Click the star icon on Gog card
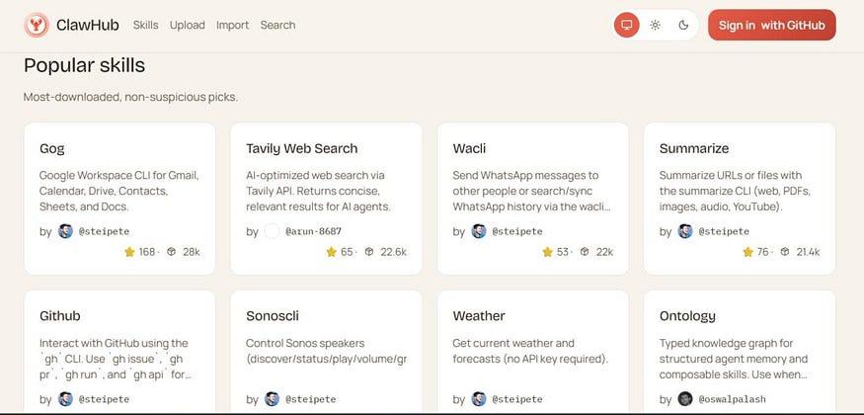Screen dimensions: 864x415 [129, 252]
